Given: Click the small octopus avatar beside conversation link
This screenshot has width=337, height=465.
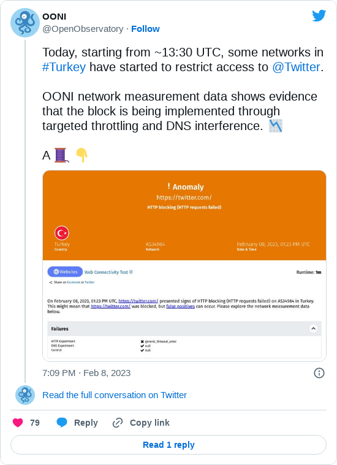Looking at the screenshot, I should [x=25, y=395].
